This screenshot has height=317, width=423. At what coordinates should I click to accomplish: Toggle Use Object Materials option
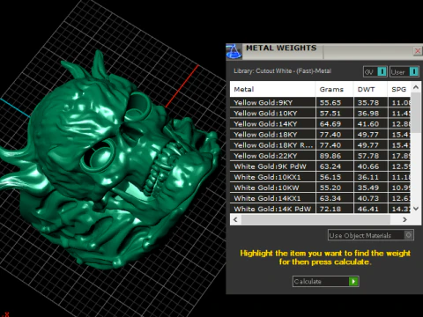(x=371, y=235)
